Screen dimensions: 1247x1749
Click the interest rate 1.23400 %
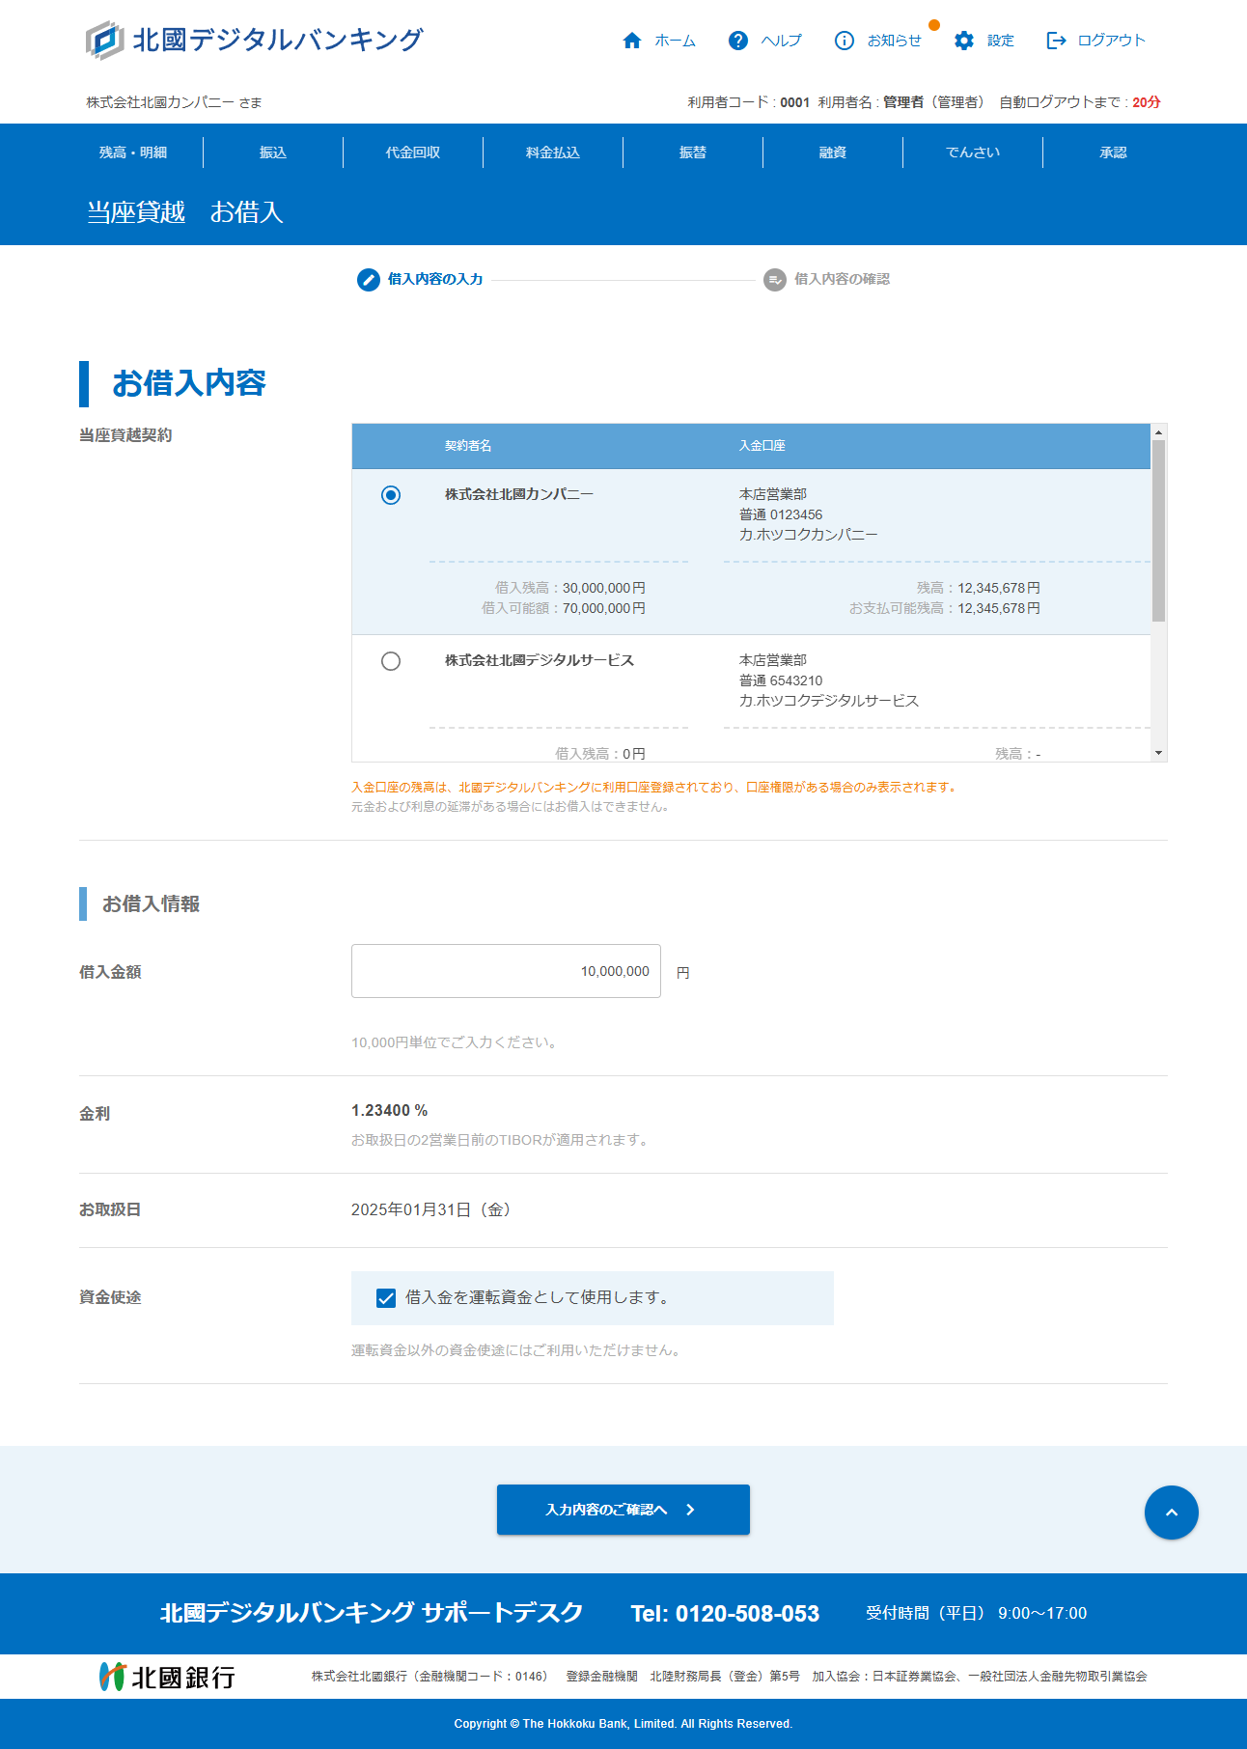pos(389,1111)
